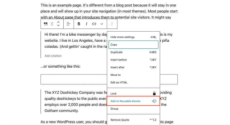Click the 'The XYZ Doohickey Company' quote text
The height and width of the screenshot is (125, 230).
pyautogui.click(x=76, y=102)
